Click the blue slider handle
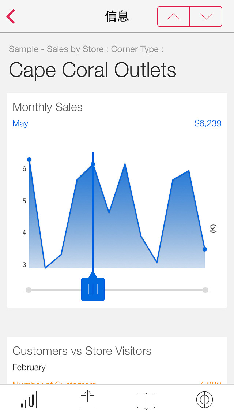Screen dimensions: 234x416 [x=93, y=289]
